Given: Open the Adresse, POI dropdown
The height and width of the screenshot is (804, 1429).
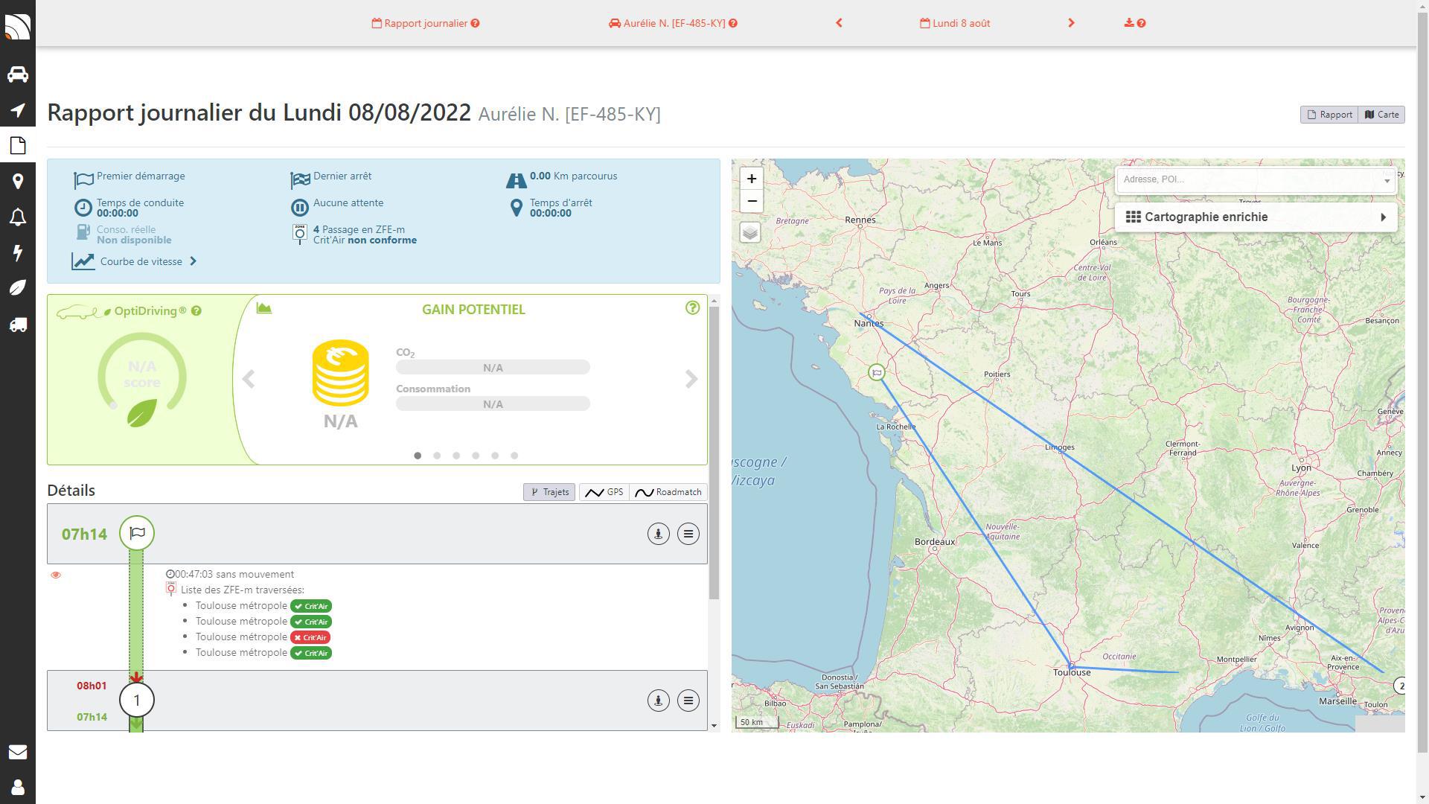Looking at the screenshot, I should [1256, 179].
